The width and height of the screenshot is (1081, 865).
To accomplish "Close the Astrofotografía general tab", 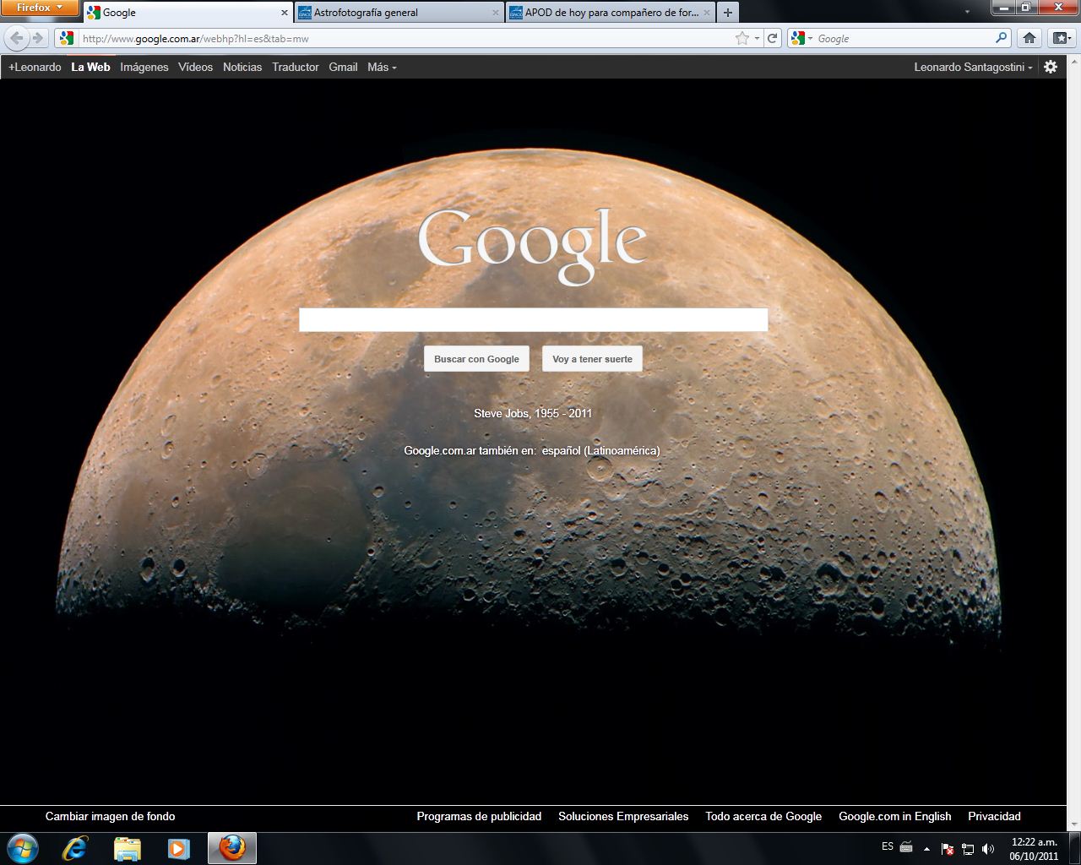I will click(x=496, y=13).
